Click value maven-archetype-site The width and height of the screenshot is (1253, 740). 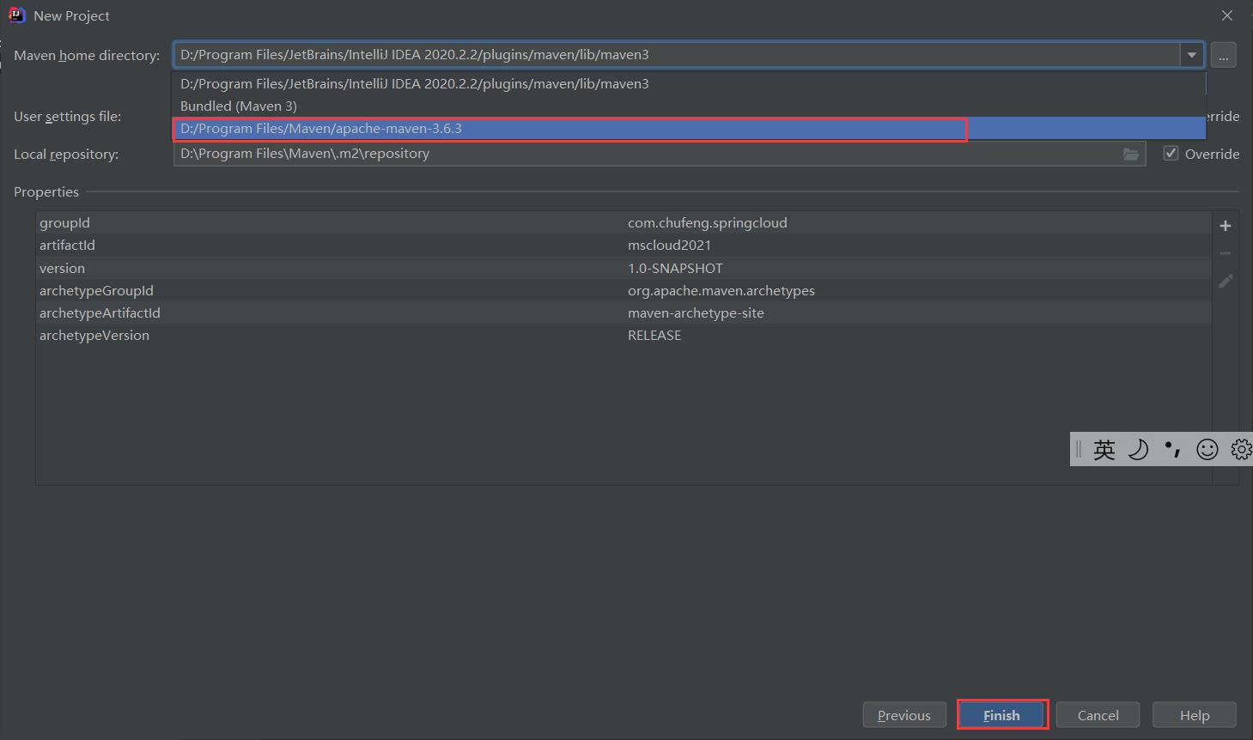(696, 312)
